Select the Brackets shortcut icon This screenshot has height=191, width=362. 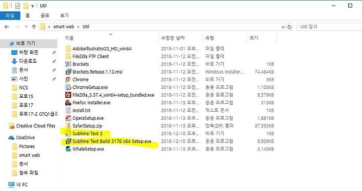[68, 64]
